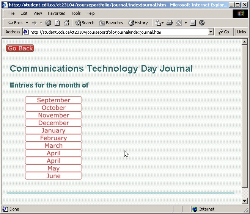Screen dimensions: 250x214
Task: Click the Discuss toolbar icon
Action: click(193, 23)
